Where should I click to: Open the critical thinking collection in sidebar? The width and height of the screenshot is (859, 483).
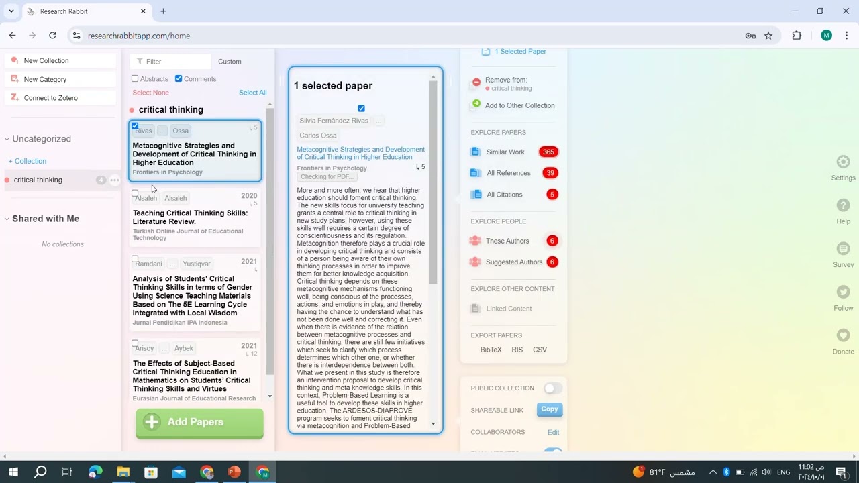click(x=38, y=180)
